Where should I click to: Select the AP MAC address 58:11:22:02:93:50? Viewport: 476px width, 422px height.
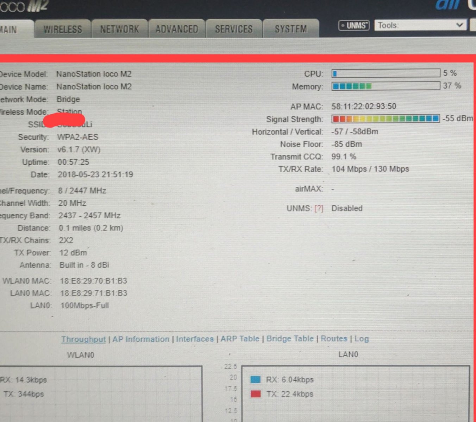coord(364,106)
